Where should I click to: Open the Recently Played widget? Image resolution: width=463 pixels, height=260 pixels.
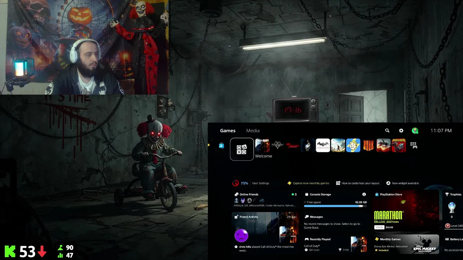point(335,244)
